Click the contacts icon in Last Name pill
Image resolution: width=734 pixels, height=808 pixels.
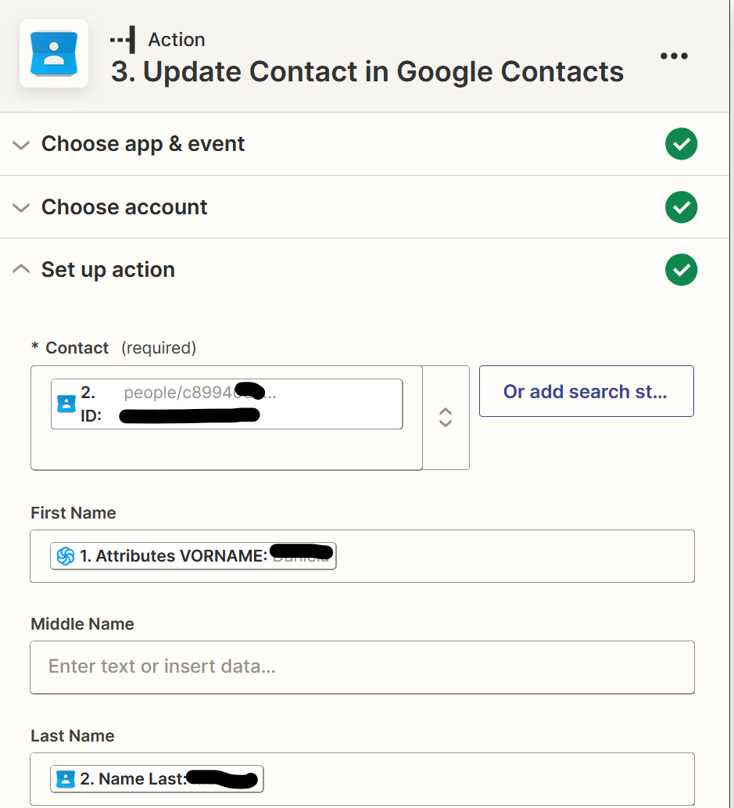click(x=66, y=779)
